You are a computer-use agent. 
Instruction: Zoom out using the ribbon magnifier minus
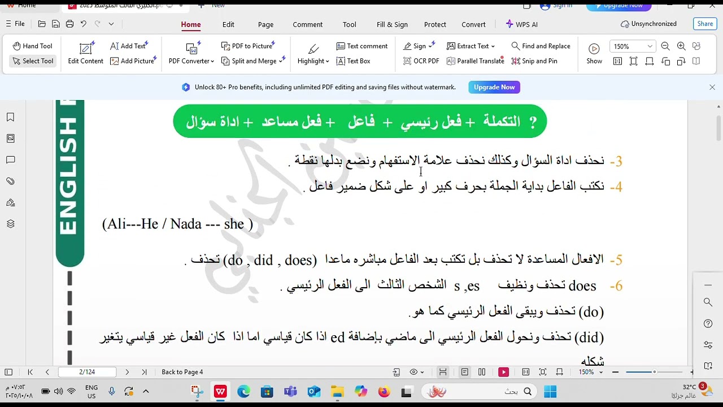click(x=665, y=46)
